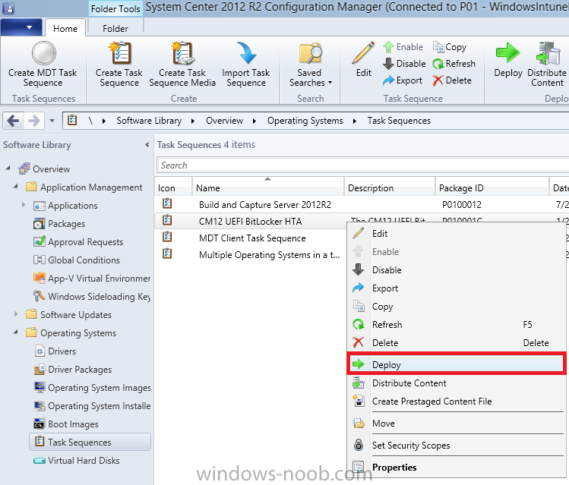Select Build and Capture Server 2012R2 row
Screen dimensions: 569x485
pyautogui.click(x=362, y=204)
